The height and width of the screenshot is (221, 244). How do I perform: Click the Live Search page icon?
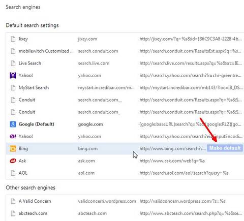[13, 63]
